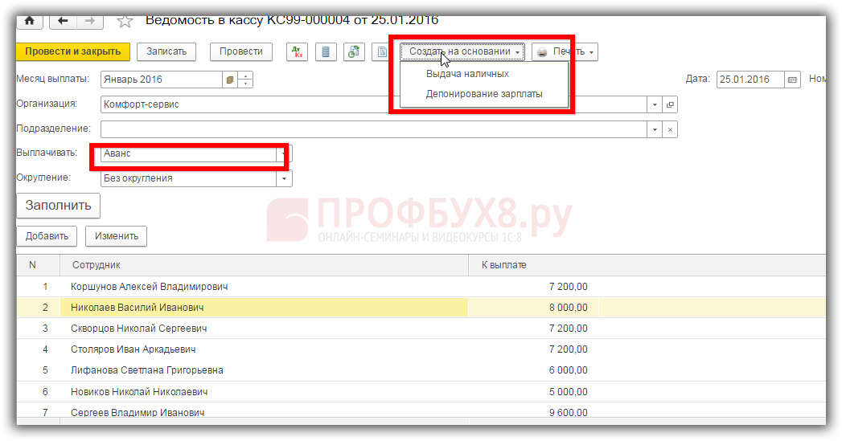842x441 pixels.
Task: Clear the Подразделение field with X
Action: point(670,129)
